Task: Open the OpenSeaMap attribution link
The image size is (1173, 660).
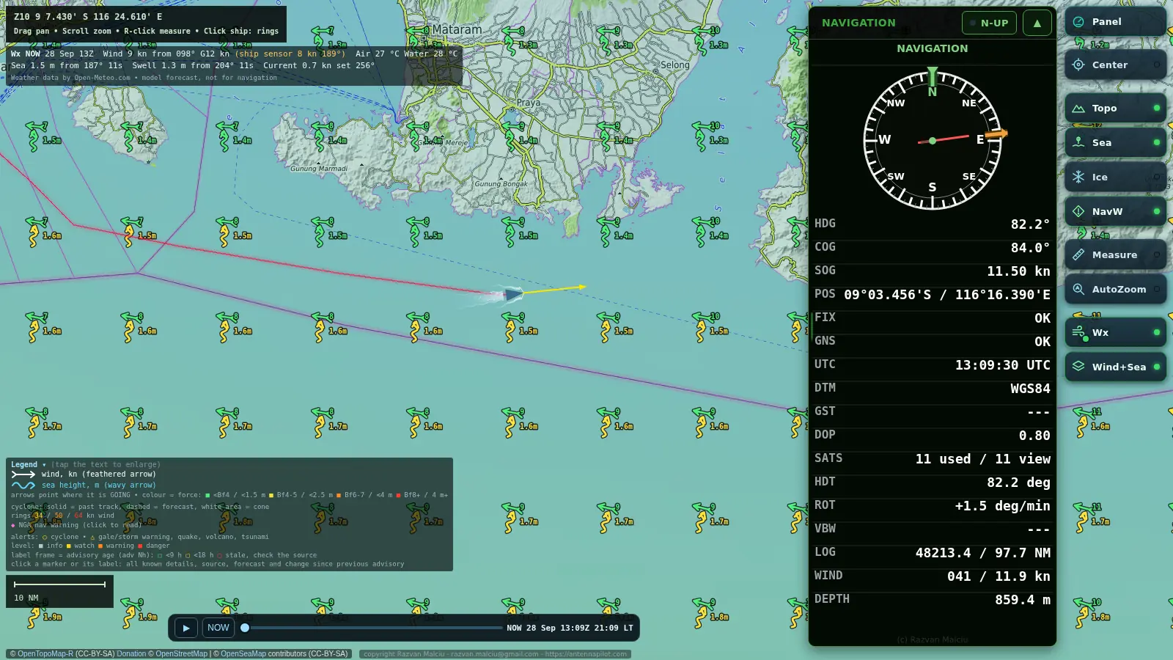Action: tap(243, 653)
